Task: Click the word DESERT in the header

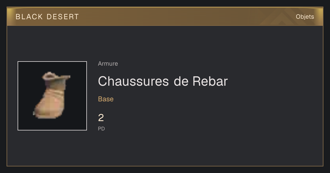Action: pos(63,17)
